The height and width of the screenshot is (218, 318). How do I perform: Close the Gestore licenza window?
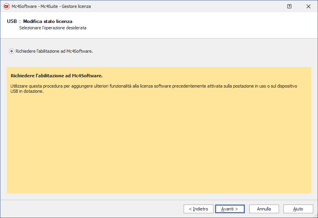coord(308,6)
